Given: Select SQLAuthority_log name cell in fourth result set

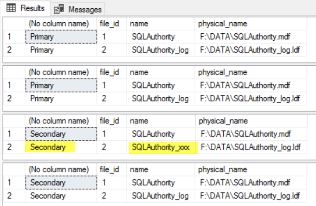Looking at the screenshot, I should [x=161, y=196].
